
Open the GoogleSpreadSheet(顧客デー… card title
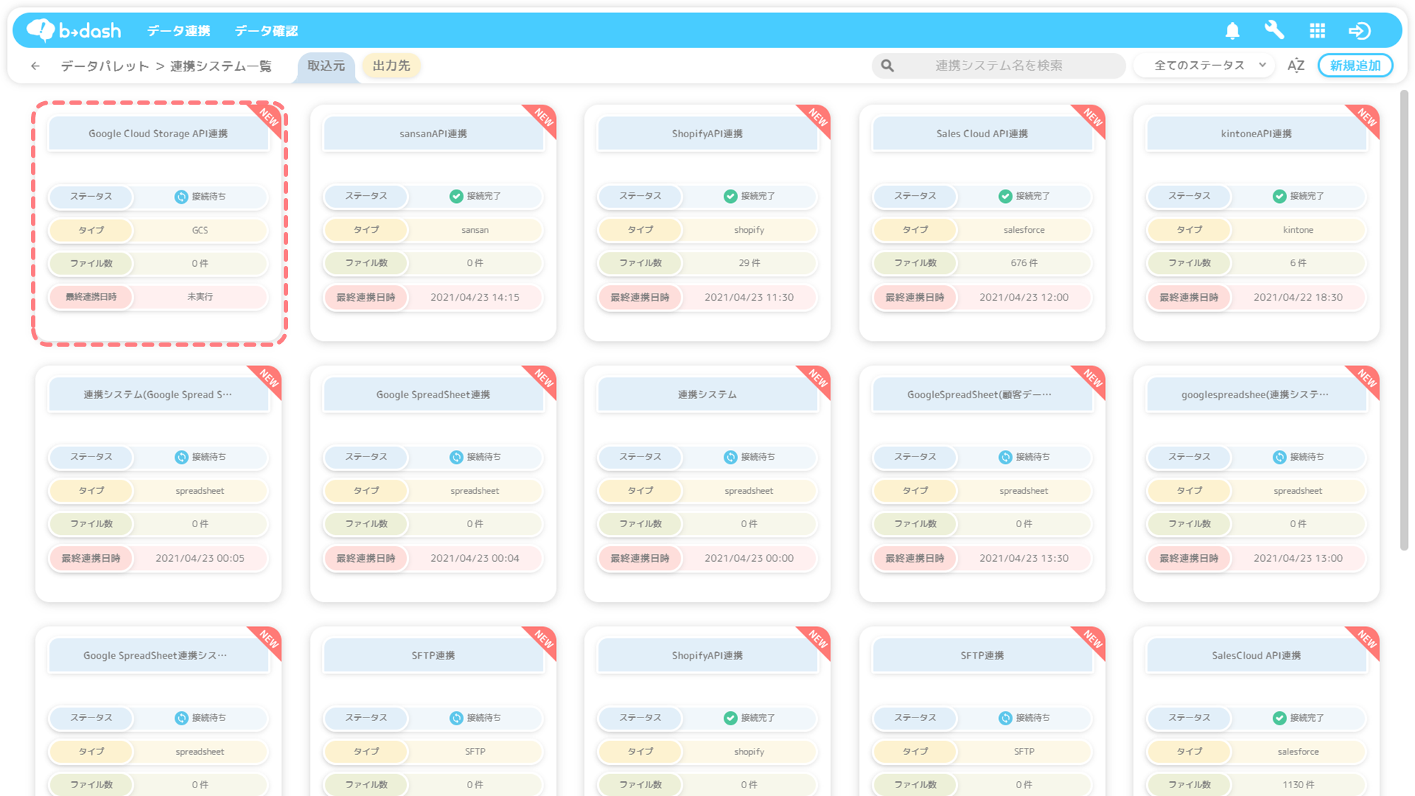click(x=982, y=395)
